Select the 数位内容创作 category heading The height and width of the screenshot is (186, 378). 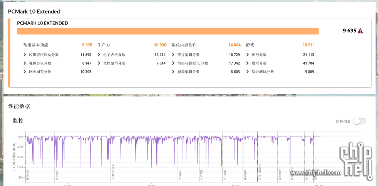coord(184,45)
